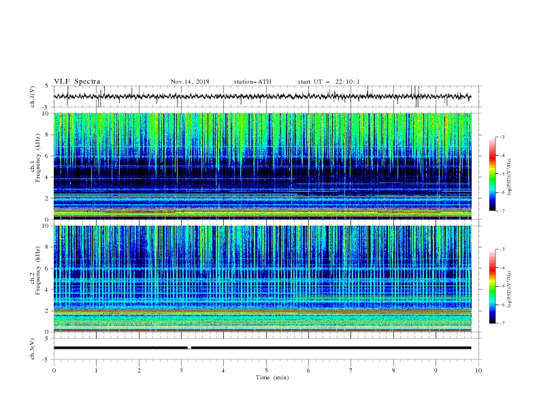
Task: Select the "Nov.14, 2018" date text
Action: pyautogui.click(x=190, y=82)
